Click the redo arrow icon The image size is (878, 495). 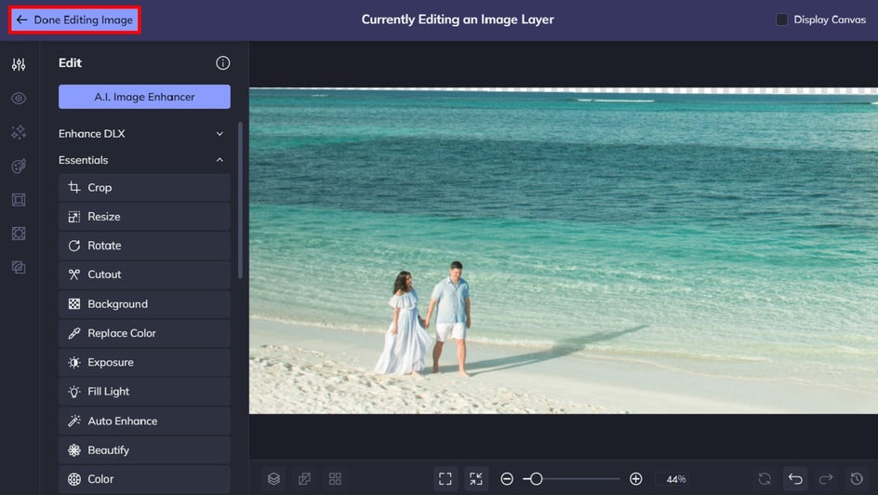(x=826, y=479)
